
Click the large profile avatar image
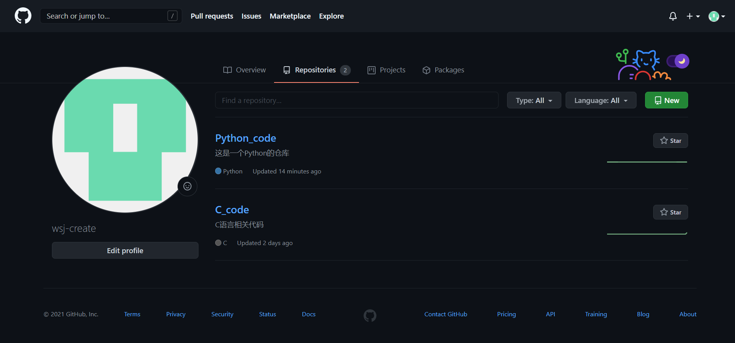point(125,140)
